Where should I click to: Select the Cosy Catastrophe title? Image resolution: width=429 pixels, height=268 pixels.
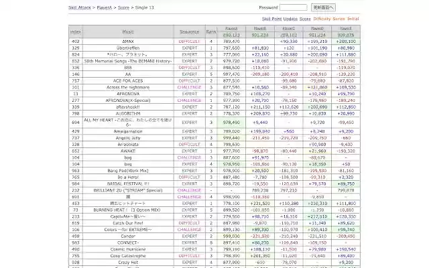coord(128,256)
